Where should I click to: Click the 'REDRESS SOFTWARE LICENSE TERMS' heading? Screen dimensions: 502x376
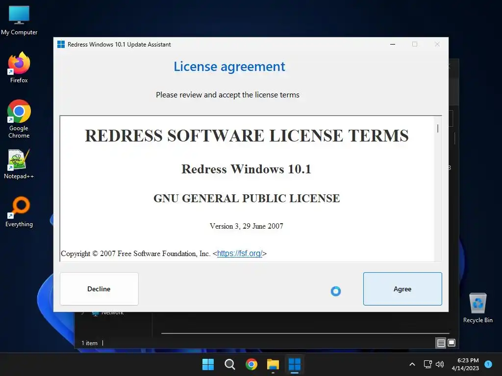[x=247, y=136]
